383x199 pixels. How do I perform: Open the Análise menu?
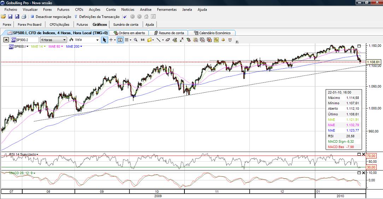pos(146,10)
